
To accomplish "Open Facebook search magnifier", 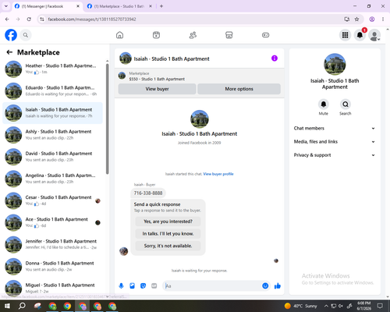I will click(x=26, y=35).
